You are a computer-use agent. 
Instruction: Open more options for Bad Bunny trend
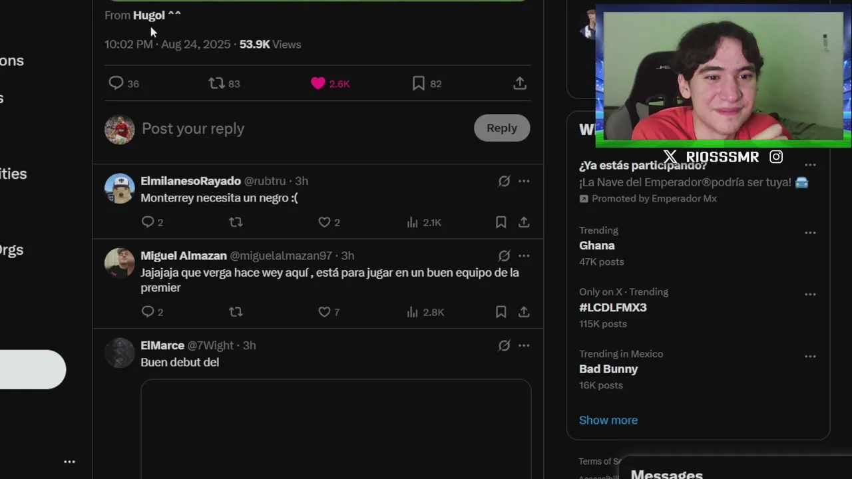[x=810, y=357]
